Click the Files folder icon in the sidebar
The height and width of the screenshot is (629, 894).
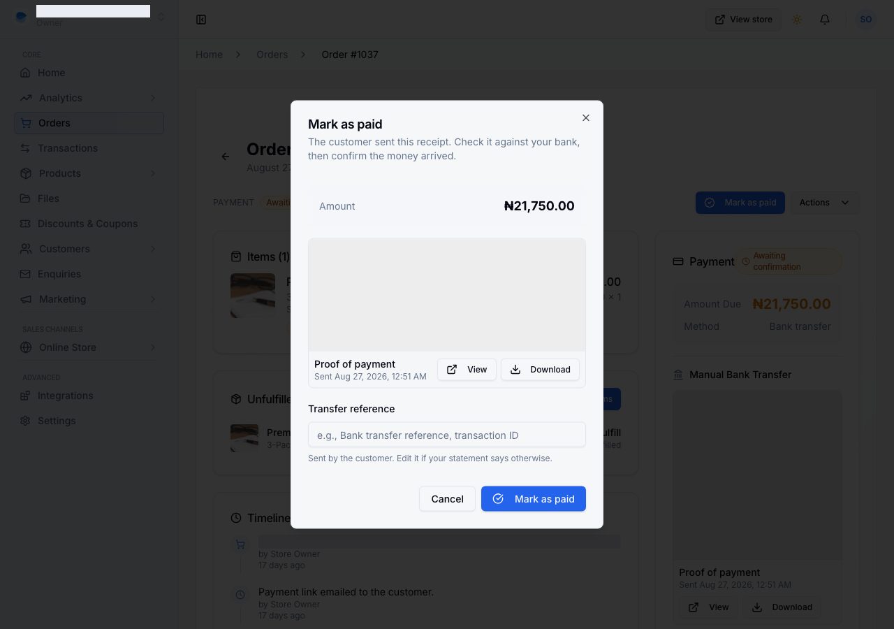click(x=25, y=198)
